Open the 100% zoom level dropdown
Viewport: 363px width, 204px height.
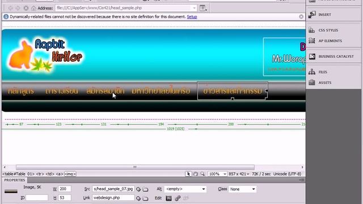click(x=217, y=174)
